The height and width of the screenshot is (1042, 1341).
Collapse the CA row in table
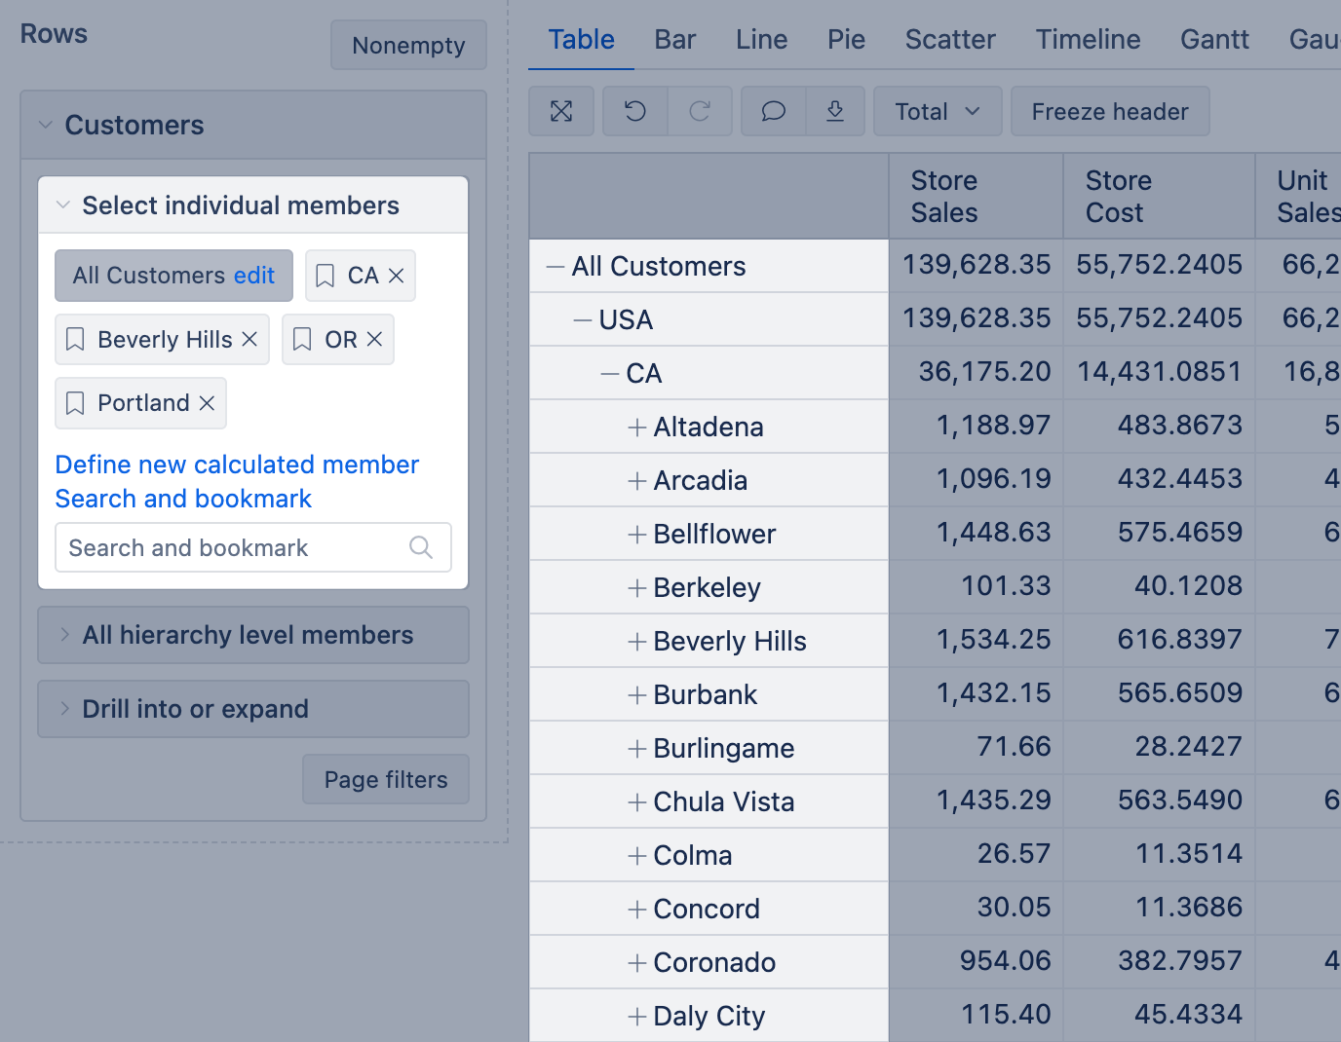[610, 374]
